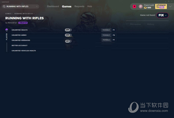The image size is (174, 118).
Task: Clear the search box with X icon
Action: pyautogui.click(x=37, y=6)
